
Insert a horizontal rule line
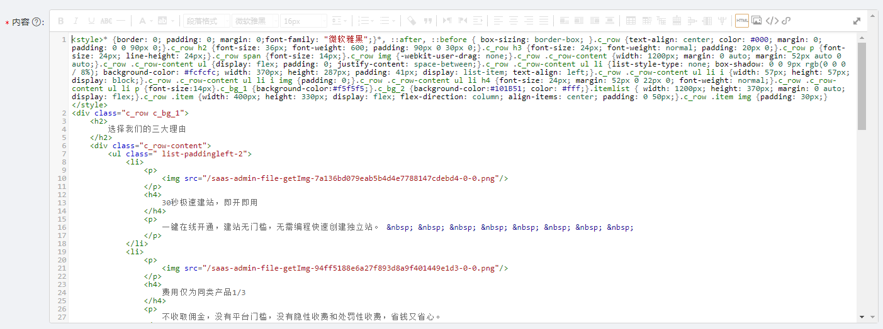(x=121, y=21)
